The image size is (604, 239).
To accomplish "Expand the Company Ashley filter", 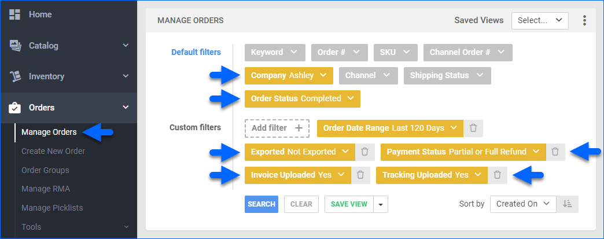I will tap(289, 76).
